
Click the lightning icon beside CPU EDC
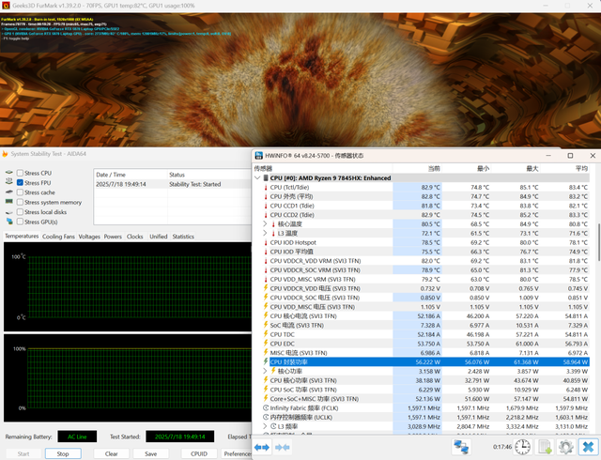265,343
